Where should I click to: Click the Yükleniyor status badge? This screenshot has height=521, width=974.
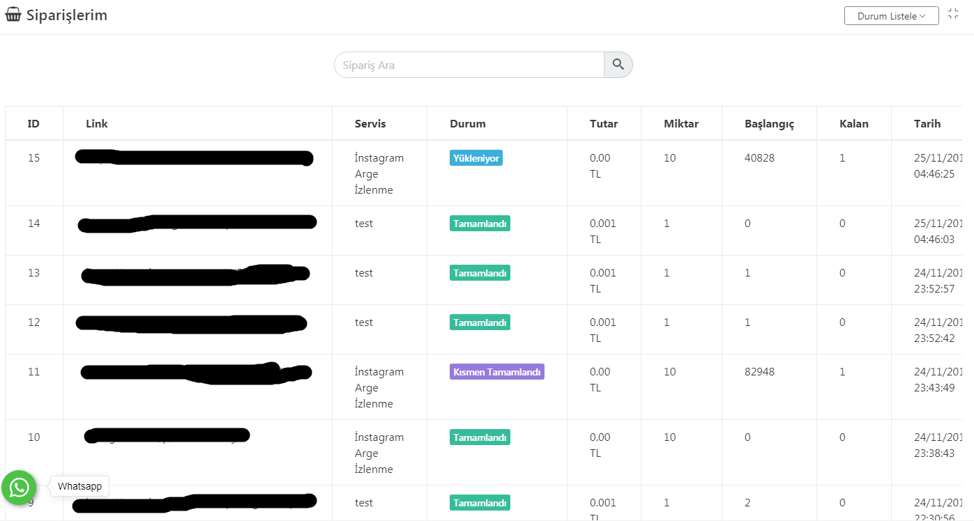click(x=476, y=158)
